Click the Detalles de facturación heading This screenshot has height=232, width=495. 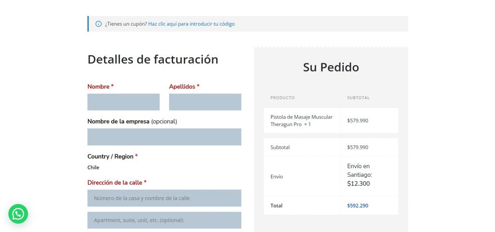click(153, 59)
